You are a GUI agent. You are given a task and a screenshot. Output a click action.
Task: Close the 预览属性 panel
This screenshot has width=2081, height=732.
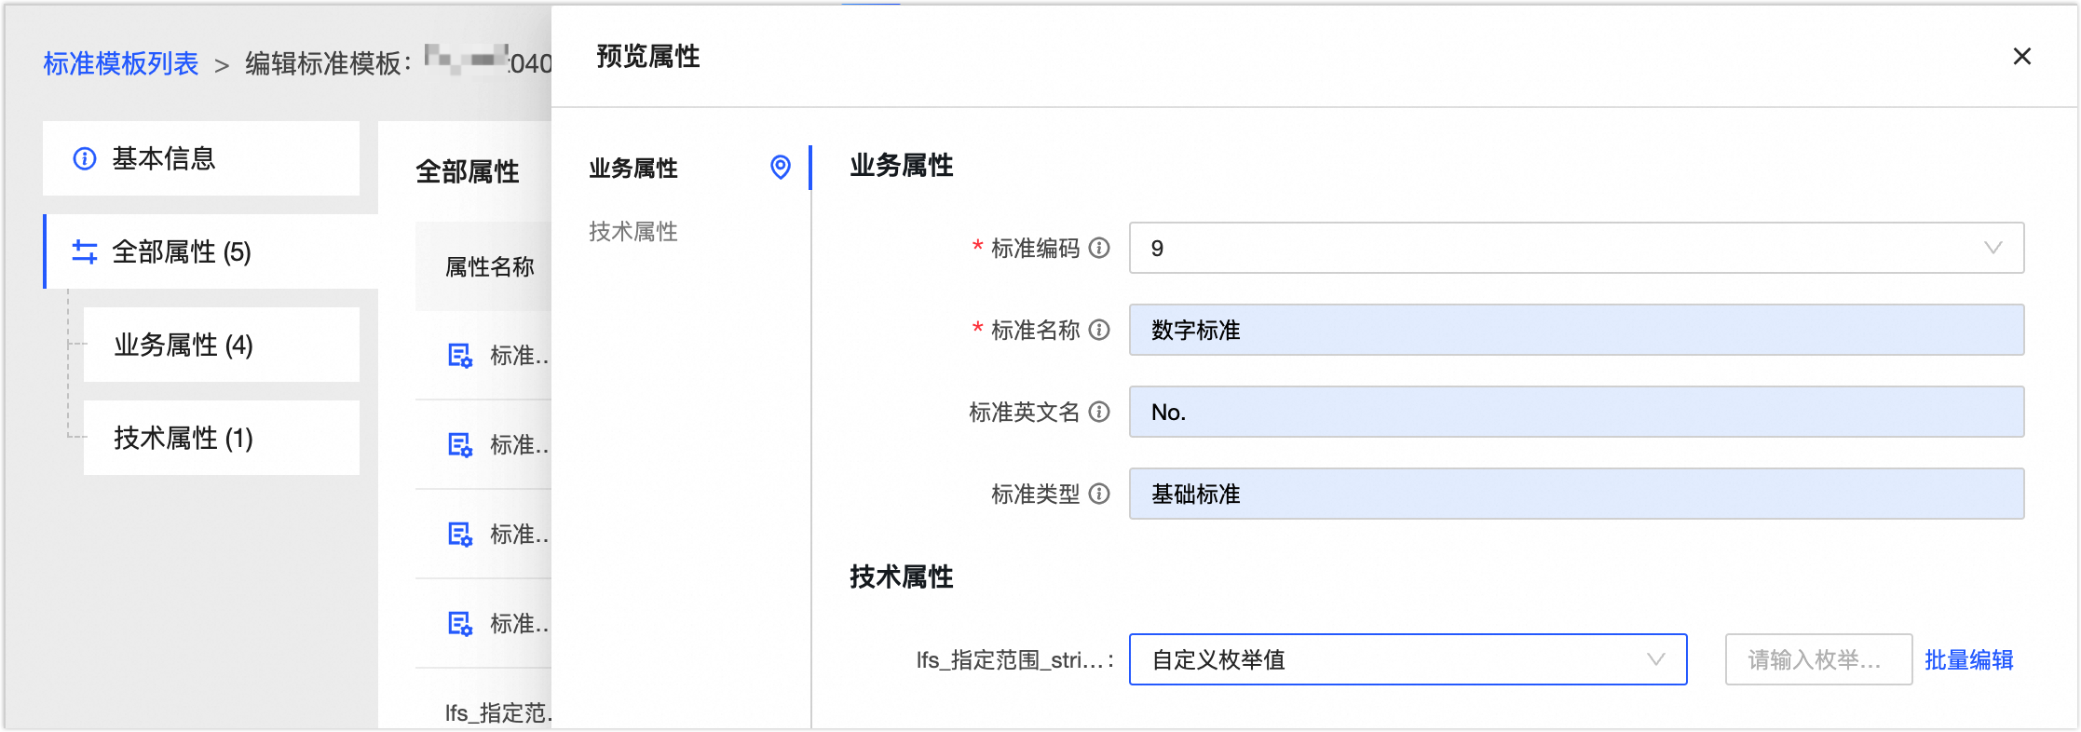(2021, 57)
